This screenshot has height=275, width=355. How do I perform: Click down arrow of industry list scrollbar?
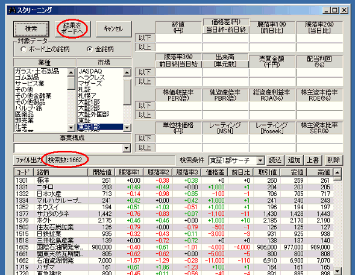click(71, 127)
